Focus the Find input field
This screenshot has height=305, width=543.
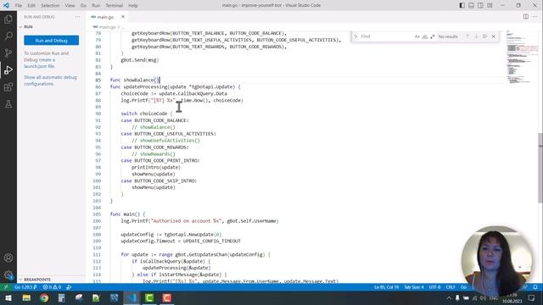386,36
